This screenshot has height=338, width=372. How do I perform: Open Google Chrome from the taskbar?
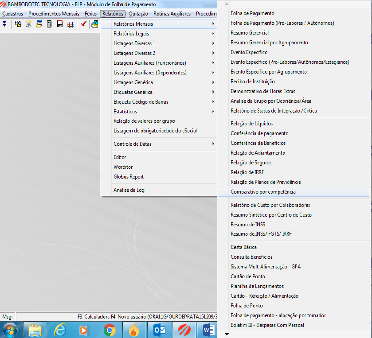[110, 330]
